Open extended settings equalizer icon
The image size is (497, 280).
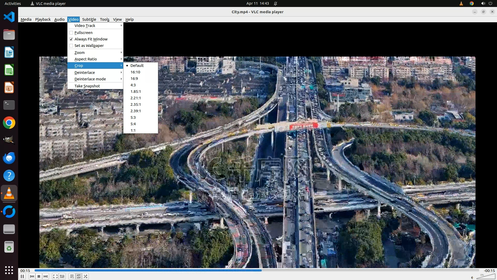[x=62, y=276]
